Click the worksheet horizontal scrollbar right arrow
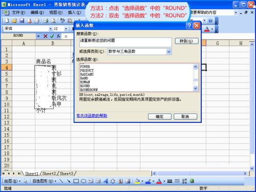The height and width of the screenshot is (192, 256). coord(245,174)
